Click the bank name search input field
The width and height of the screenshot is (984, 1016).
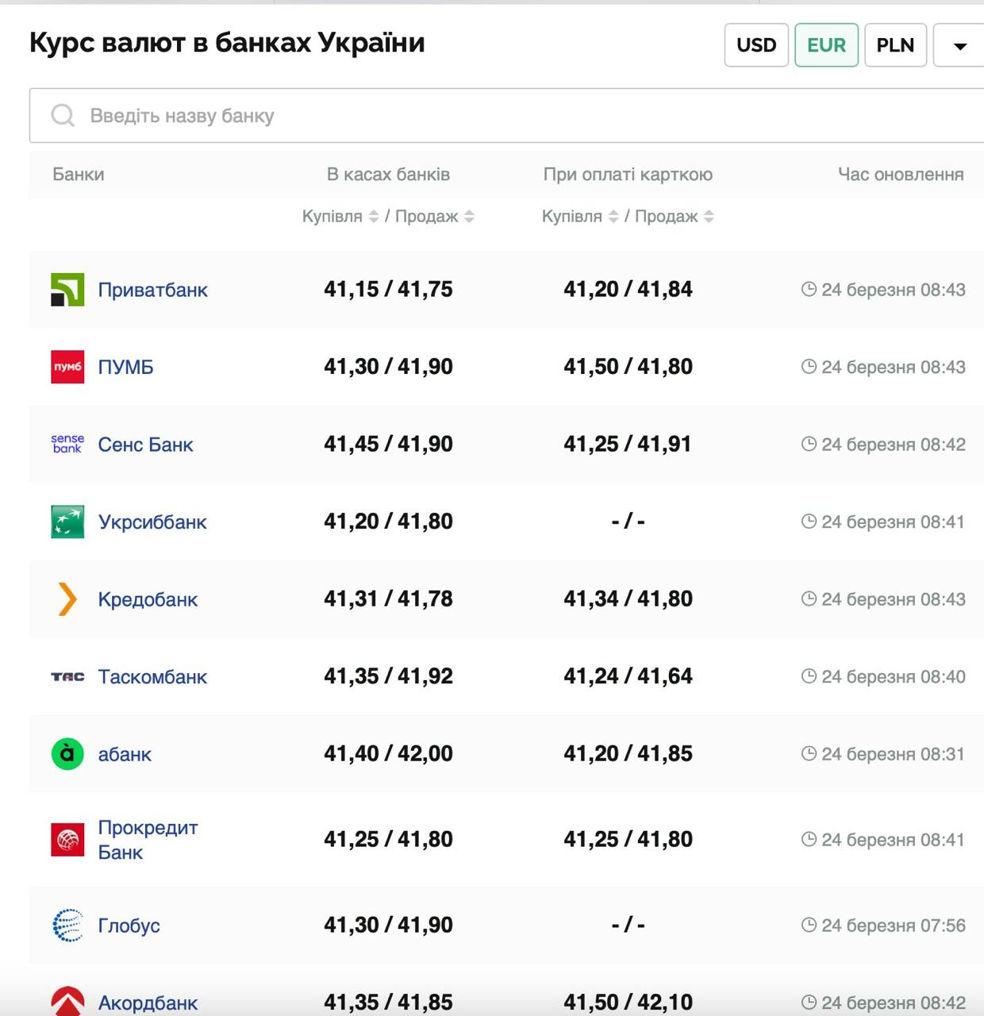(x=317, y=115)
